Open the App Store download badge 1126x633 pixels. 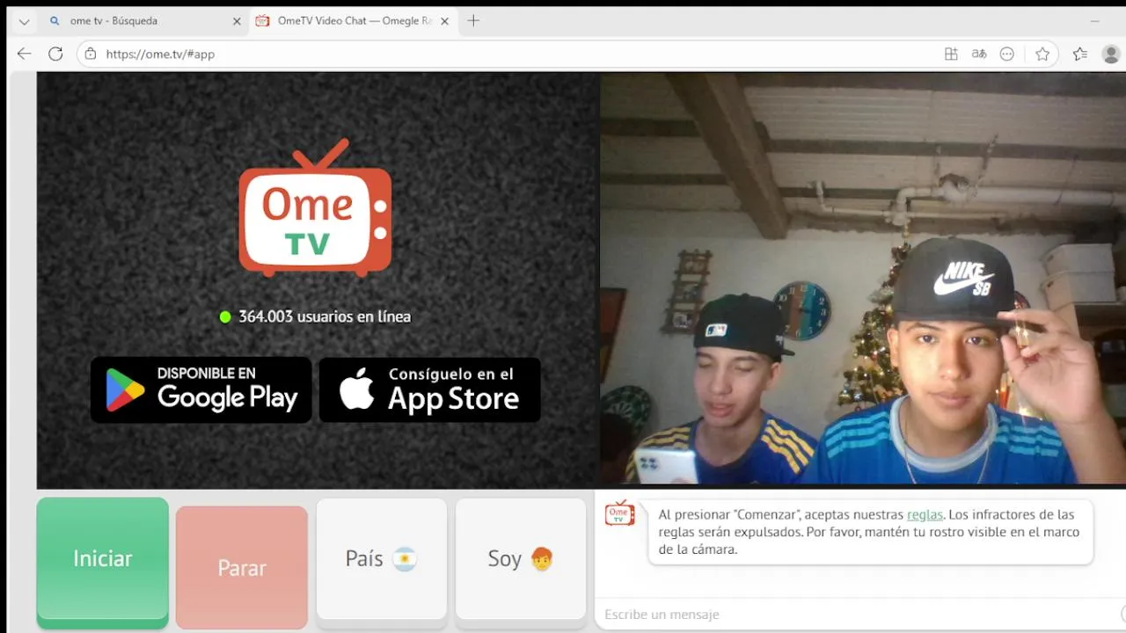pyautogui.click(x=429, y=389)
